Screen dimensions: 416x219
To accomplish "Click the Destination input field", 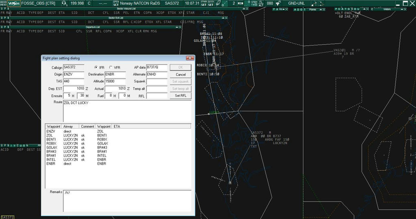I will [116, 75].
